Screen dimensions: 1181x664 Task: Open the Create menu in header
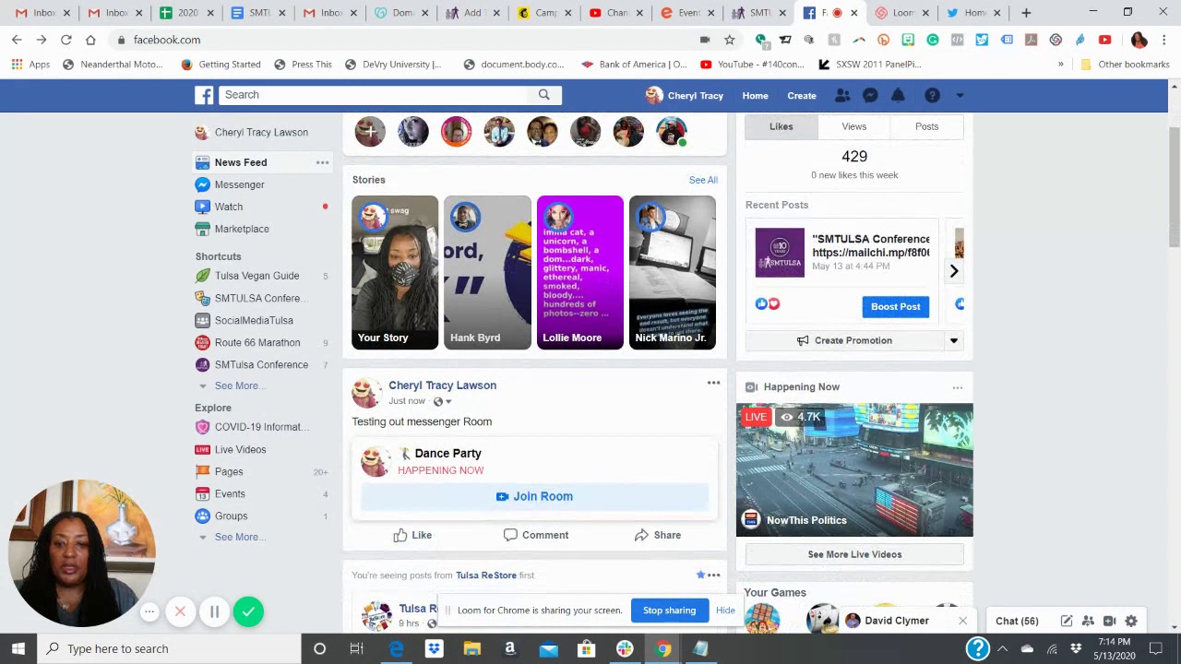click(802, 96)
